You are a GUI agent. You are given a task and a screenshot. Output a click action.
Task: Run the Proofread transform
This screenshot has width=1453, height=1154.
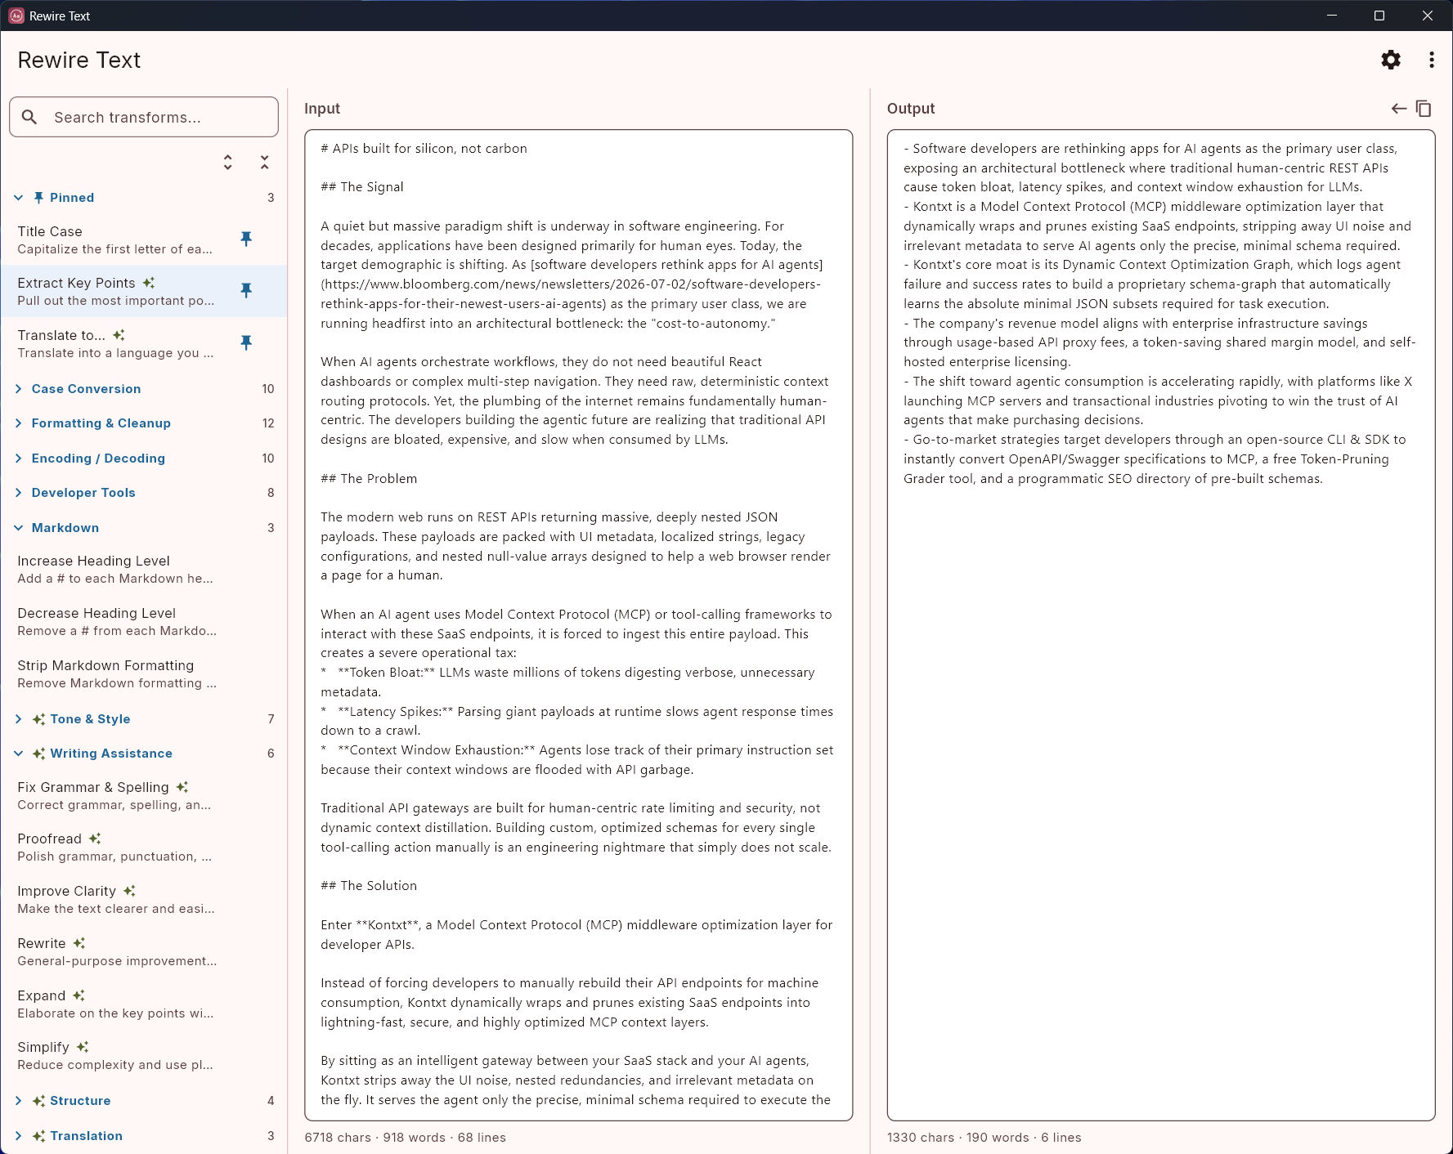[x=144, y=847]
